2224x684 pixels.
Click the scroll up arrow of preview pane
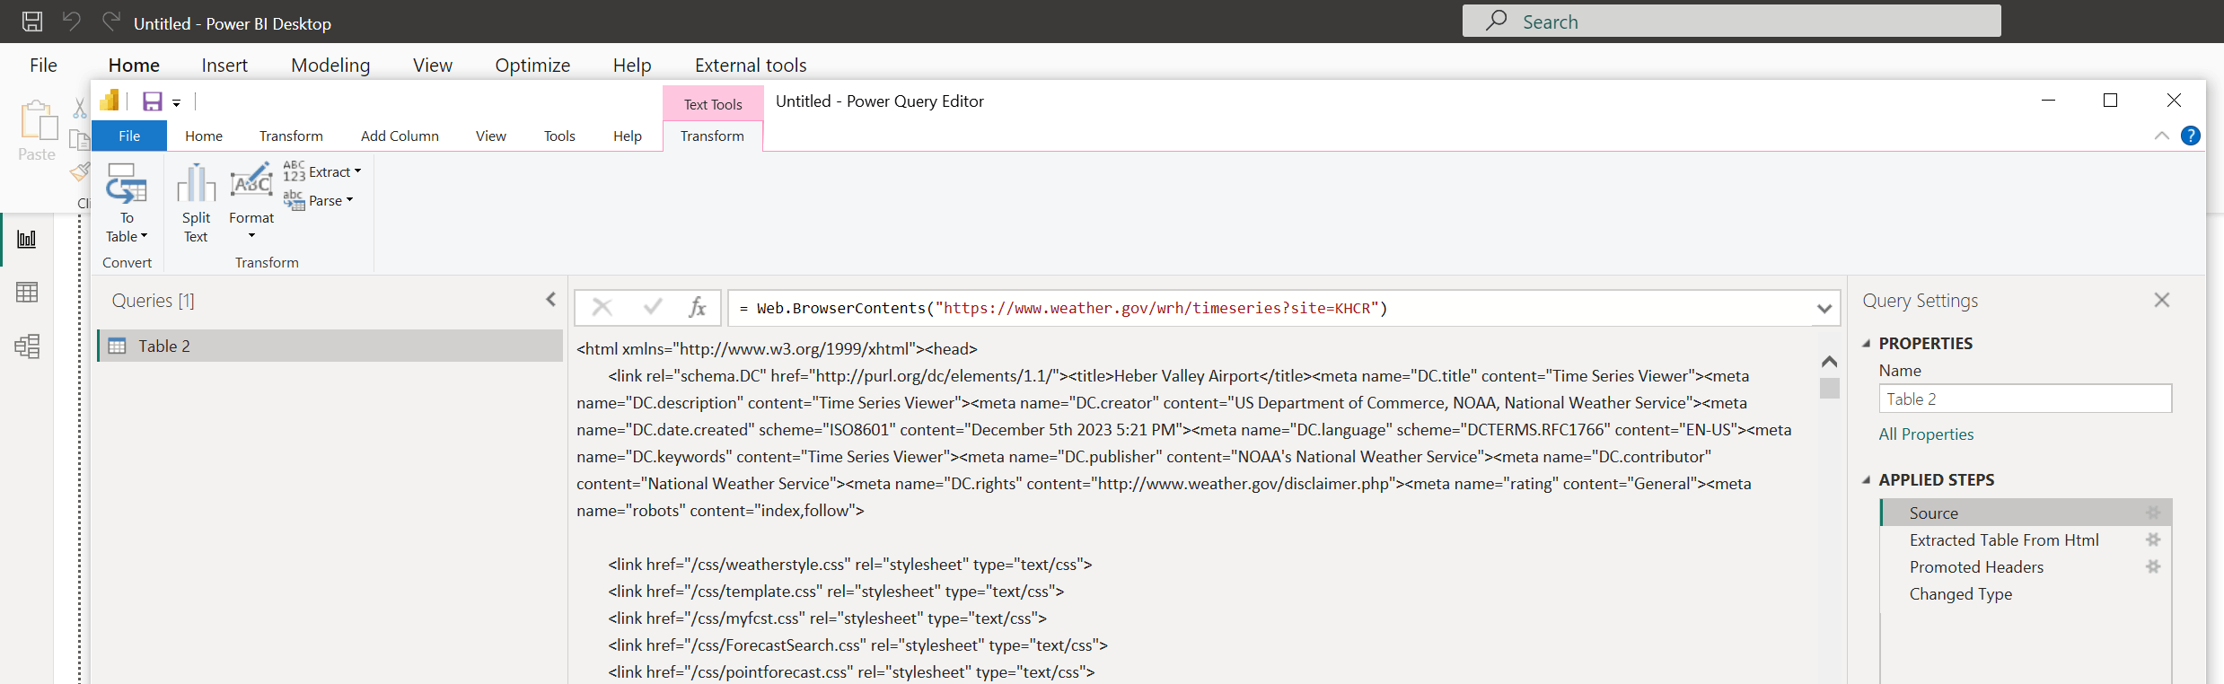1829,362
